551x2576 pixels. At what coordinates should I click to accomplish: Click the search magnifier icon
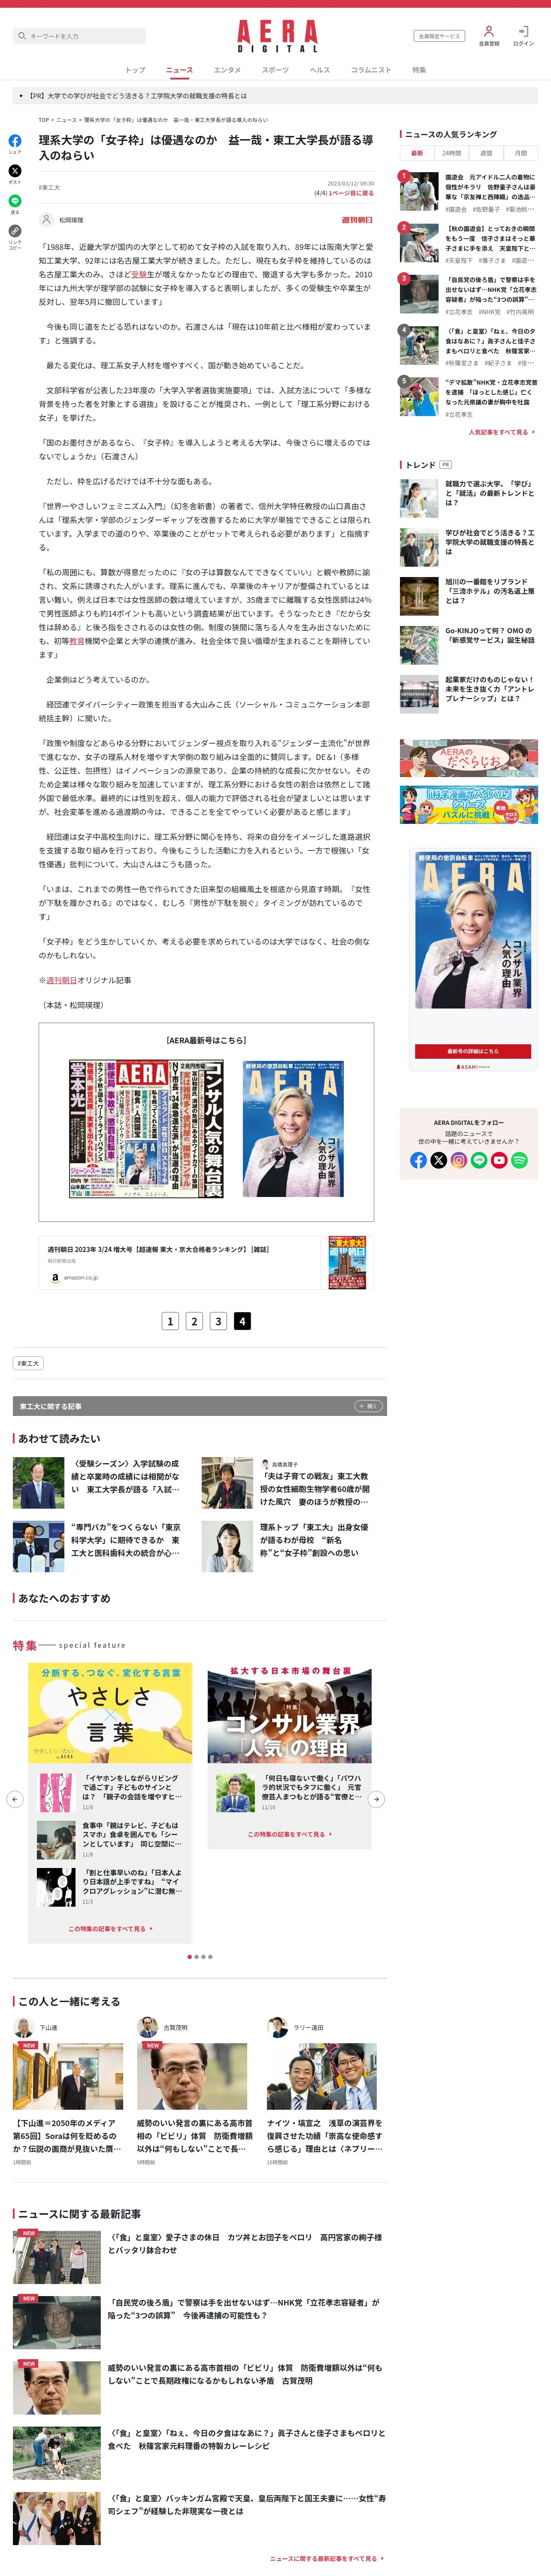pos(22,36)
